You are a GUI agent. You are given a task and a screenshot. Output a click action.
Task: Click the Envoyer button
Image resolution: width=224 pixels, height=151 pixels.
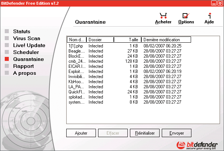(176, 133)
